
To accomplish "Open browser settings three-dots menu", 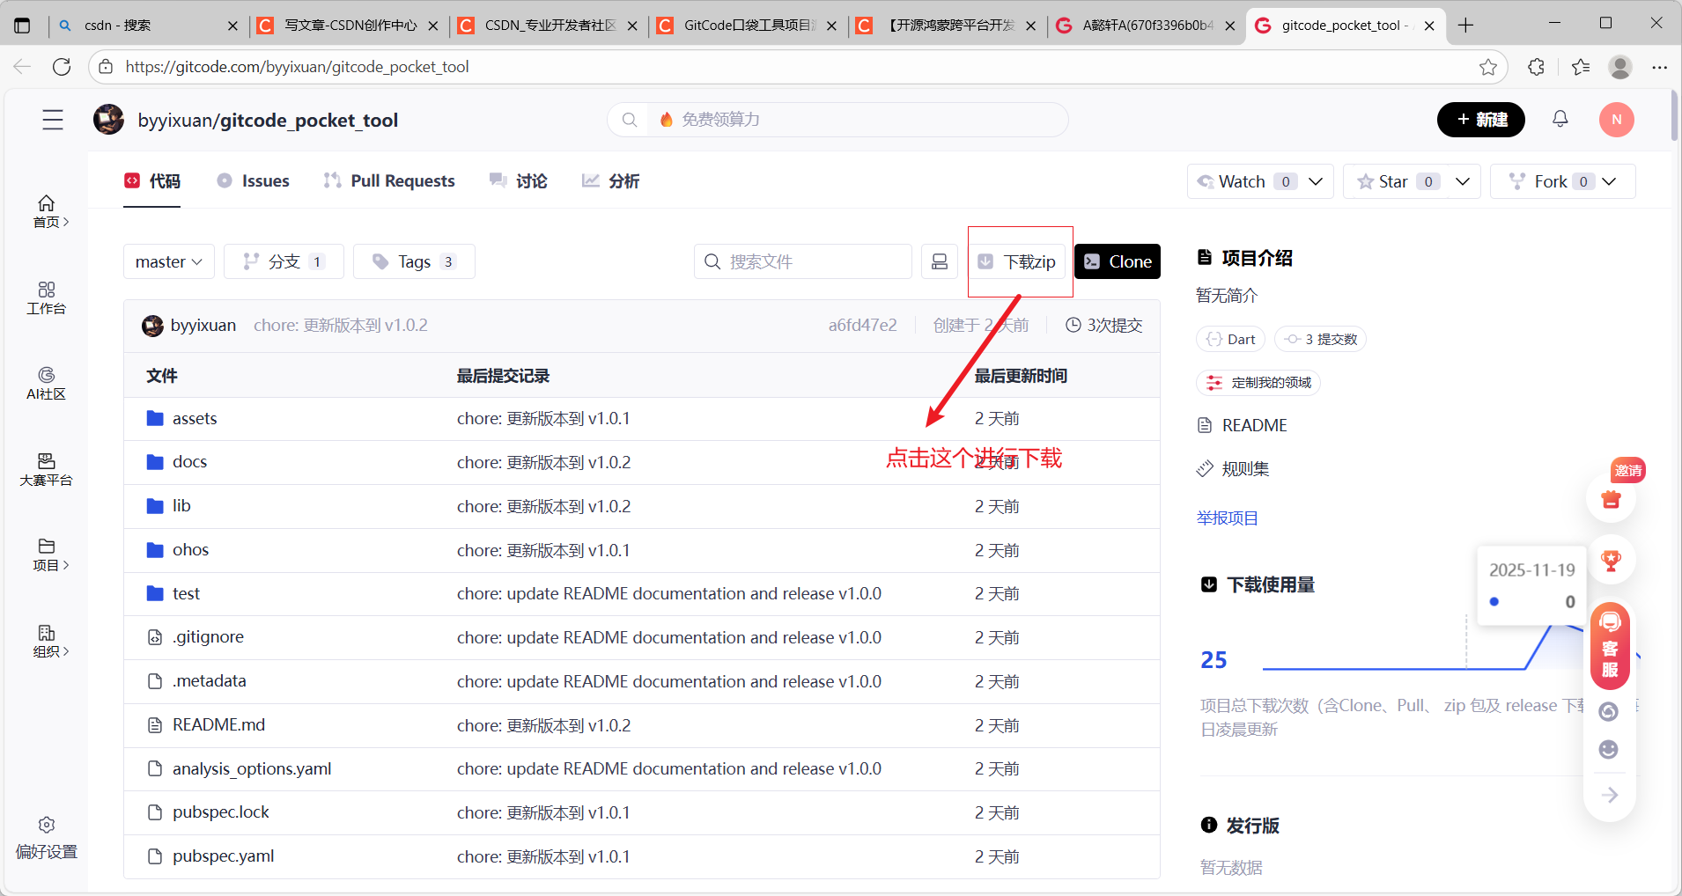I will (1660, 67).
